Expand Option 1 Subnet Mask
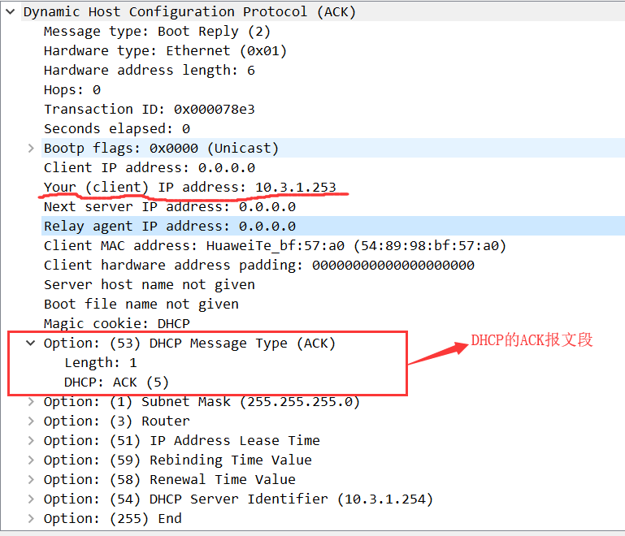Viewport: 625px width, 536px height. 31,401
